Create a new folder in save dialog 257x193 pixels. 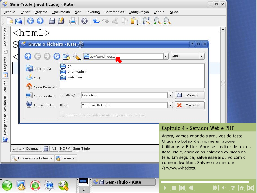(x=66, y=57)
